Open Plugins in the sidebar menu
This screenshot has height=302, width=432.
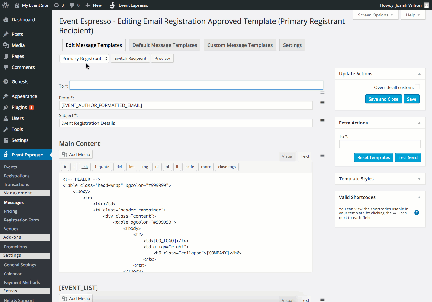point(19,107)
